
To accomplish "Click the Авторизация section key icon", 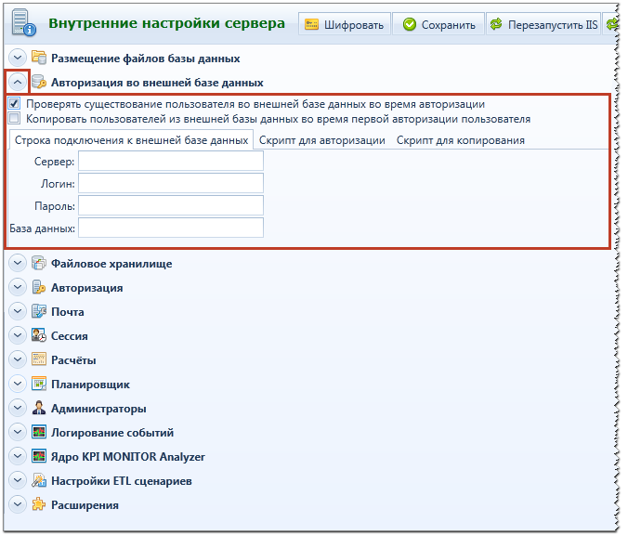I will coord(39,287).
